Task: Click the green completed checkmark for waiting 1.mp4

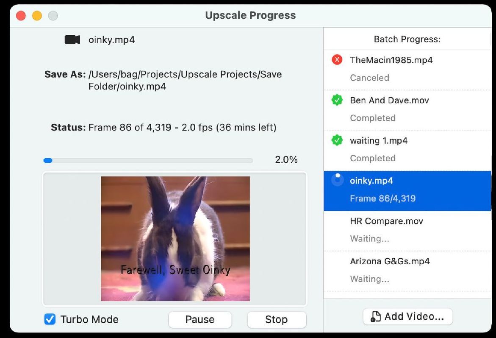Action: click(337, 140)
